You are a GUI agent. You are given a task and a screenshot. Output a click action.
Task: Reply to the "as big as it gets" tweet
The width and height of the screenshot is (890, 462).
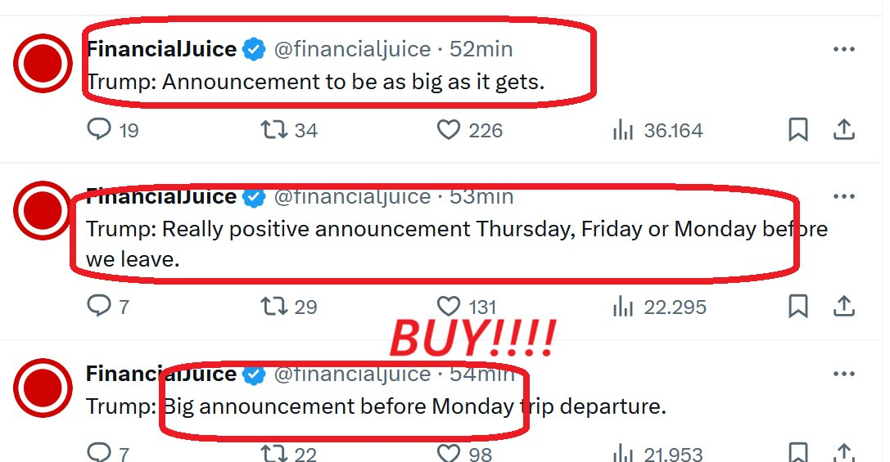98,130
